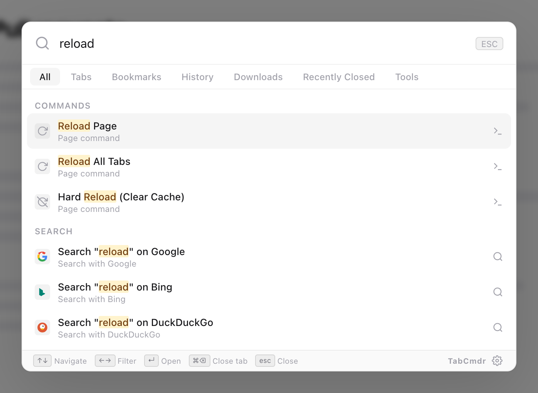Image resolution: width=538 pixels, height=393 pixels.
Task: Click the magnifier icon on Bing search row
Action: coord(498,292)
